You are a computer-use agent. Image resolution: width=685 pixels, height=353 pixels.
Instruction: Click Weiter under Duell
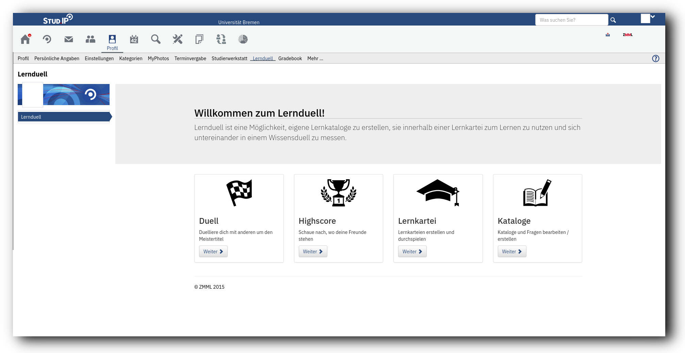pyautogui.click(x=213, y=251)
